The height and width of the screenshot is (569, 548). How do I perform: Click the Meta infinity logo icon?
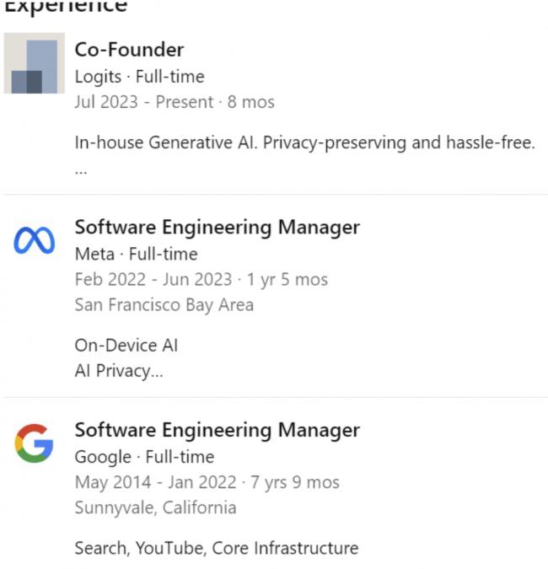[35, 241]
